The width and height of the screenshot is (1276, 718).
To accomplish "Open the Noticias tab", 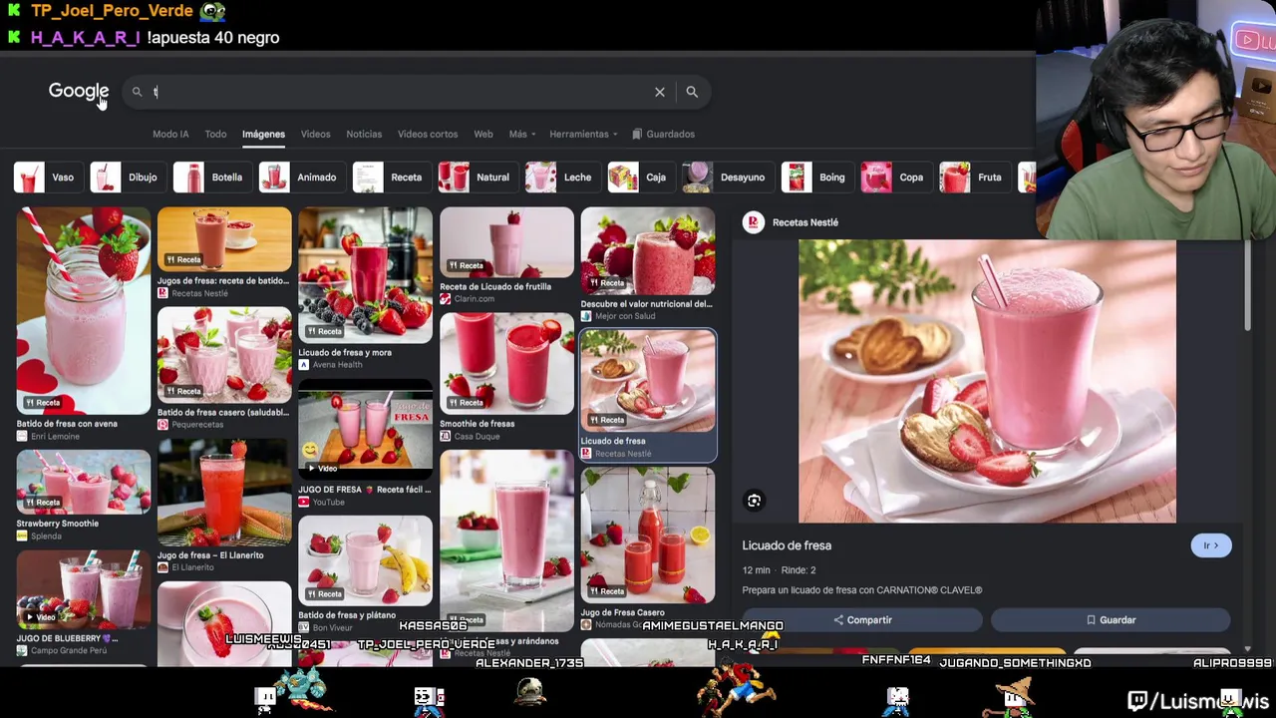I will pyautogui.click(x=364, y=134).
